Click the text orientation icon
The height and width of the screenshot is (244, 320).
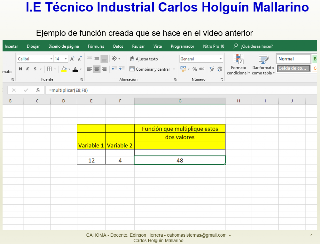click(114, 59)
